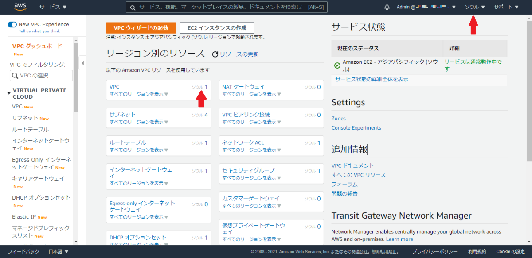Click リソースの更新 link

[239, 54]
